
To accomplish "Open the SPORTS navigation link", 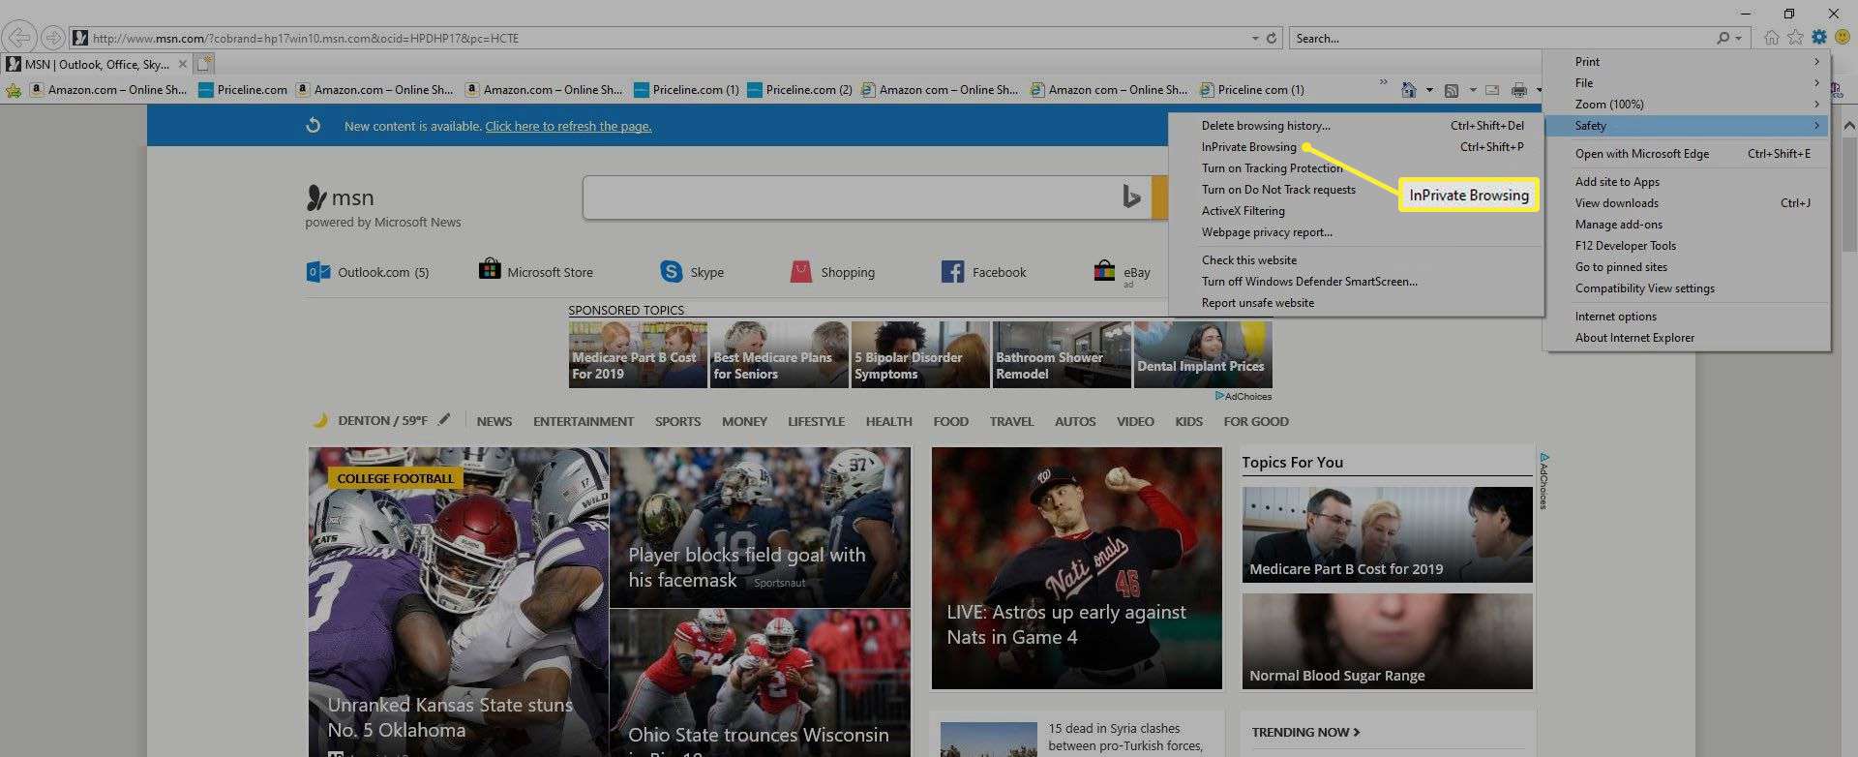I will [677, 421].
